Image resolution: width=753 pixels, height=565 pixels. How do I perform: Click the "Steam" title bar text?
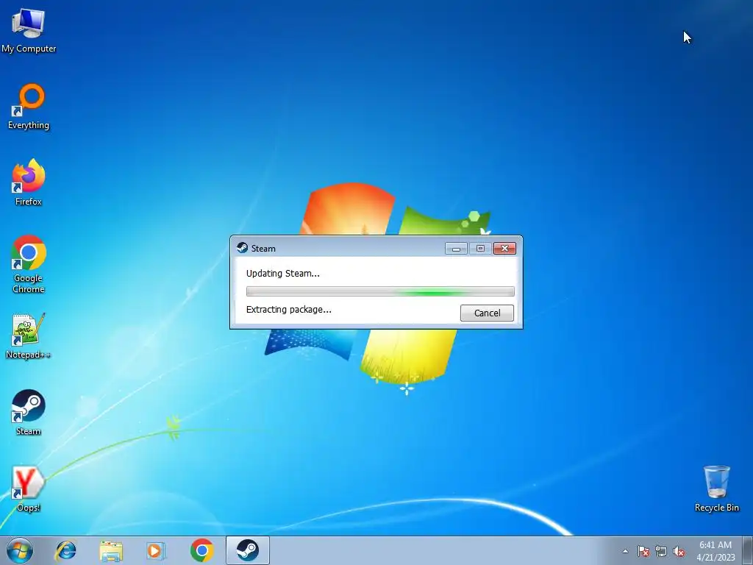coord(263,249)
